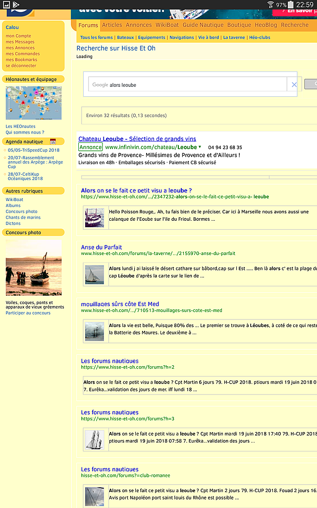Image resolution: width=317 pixels, height=508 pixels.
Task: Open Les forums nautiques club-romanee result
Action: (109, 469)
